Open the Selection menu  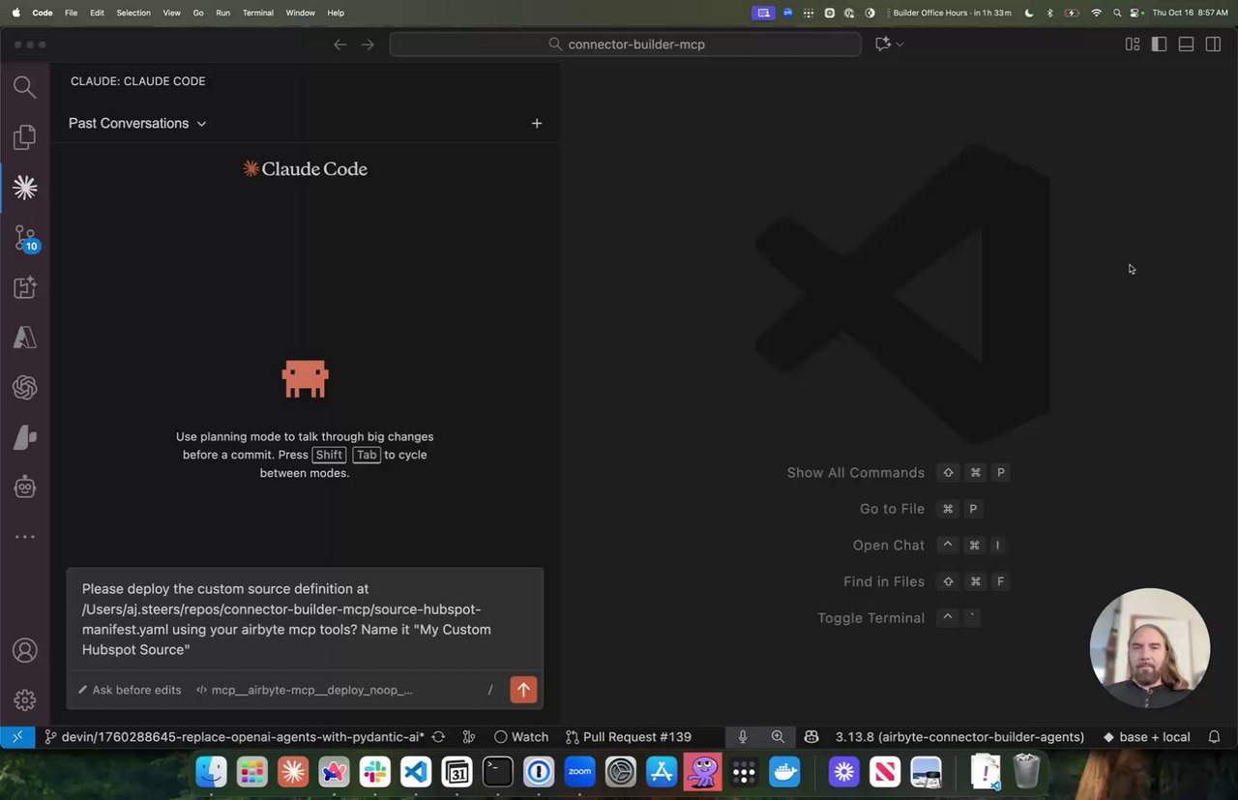tap(133, 13)
